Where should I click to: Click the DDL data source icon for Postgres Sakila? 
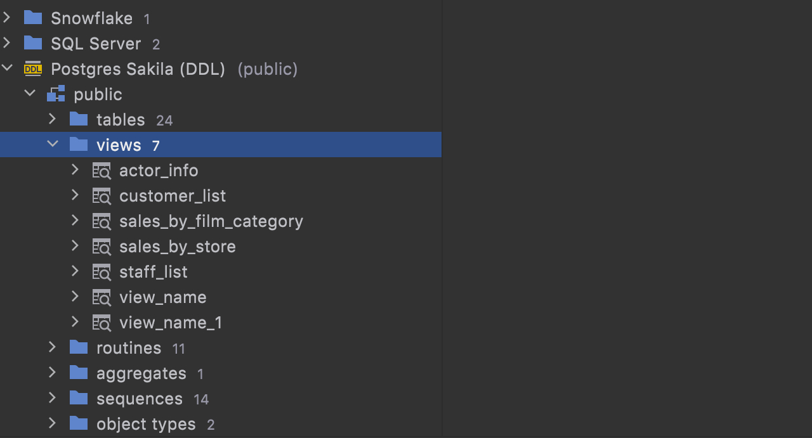32,69
